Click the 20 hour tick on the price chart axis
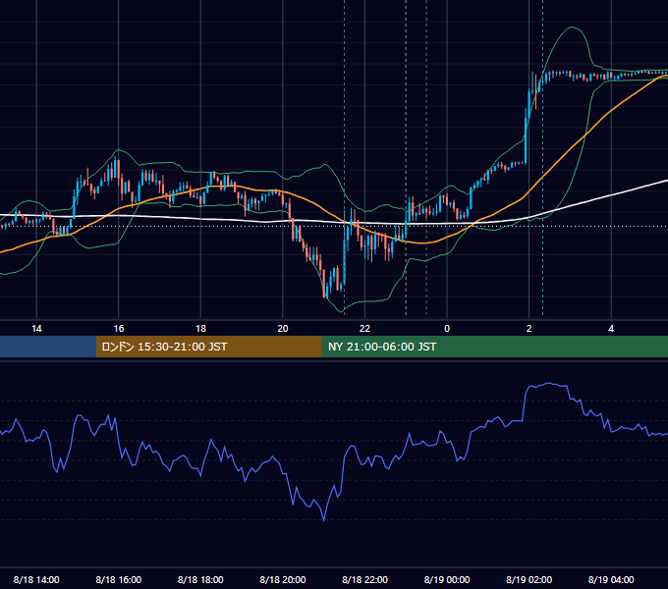 pyautogui.click(x=283, y=329)
